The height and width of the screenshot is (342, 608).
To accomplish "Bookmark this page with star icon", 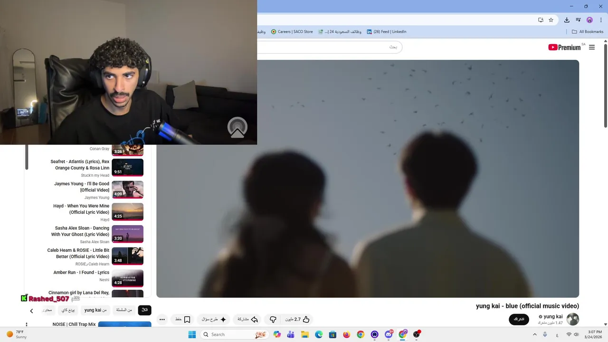I will click(x=551, y=20).
